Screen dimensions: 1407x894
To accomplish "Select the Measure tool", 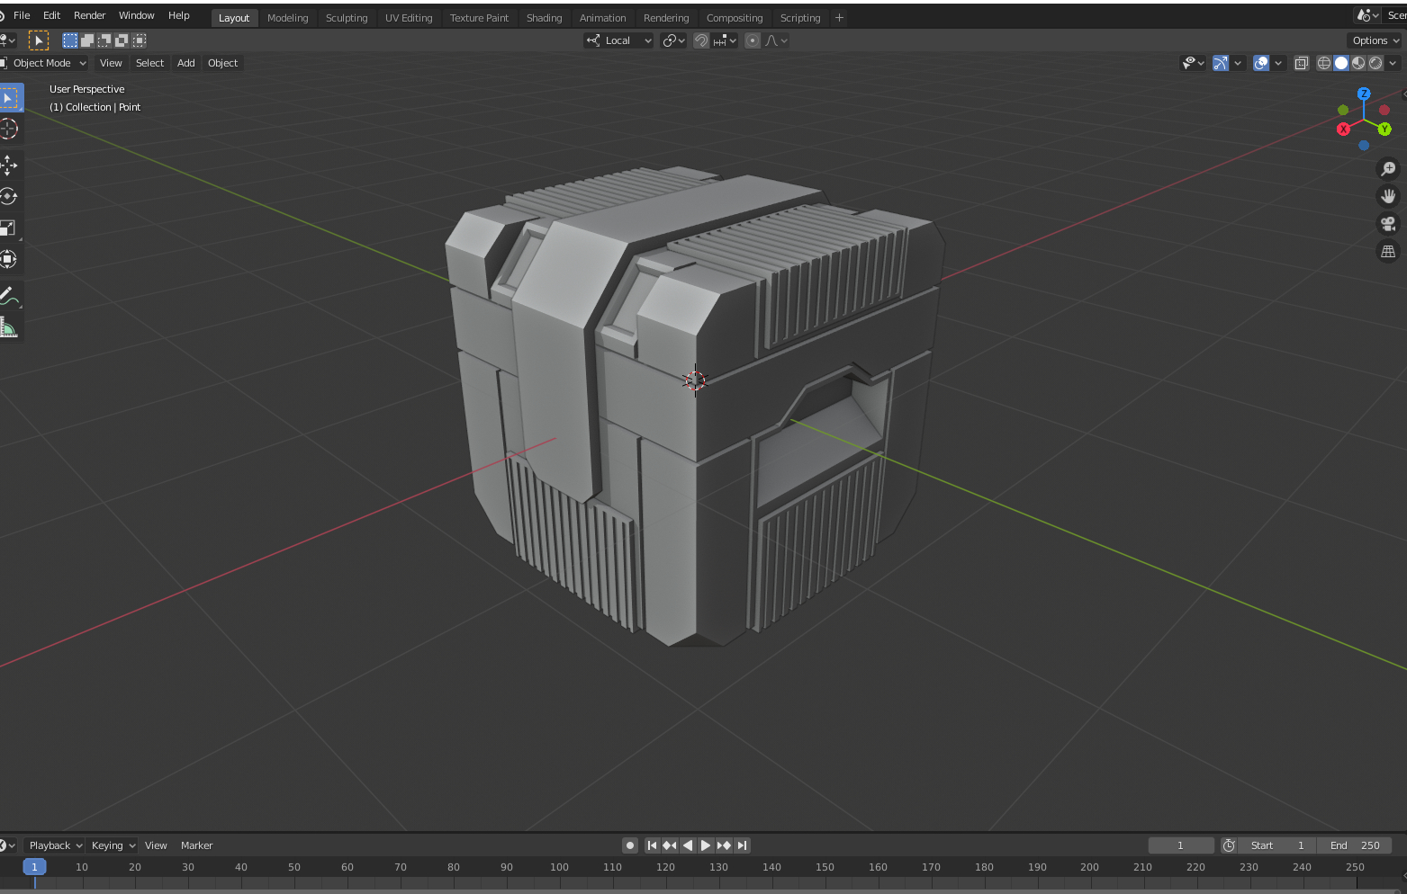I will pyautogui.click(x=9, y=326).
